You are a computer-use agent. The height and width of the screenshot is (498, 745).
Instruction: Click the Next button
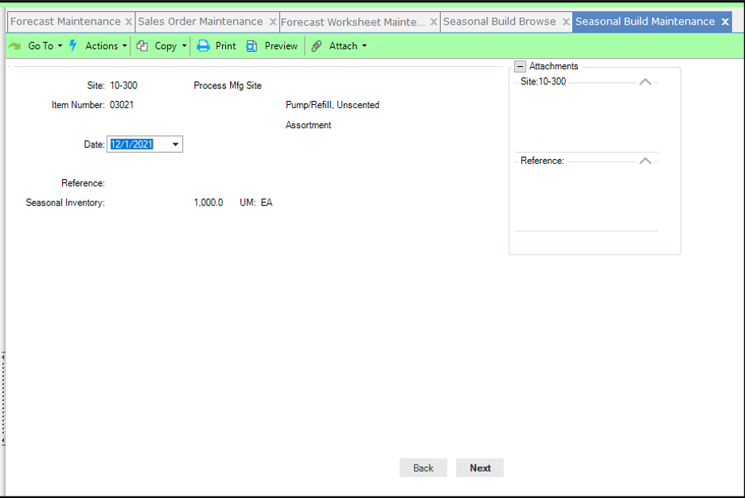[x=479, y=468]
